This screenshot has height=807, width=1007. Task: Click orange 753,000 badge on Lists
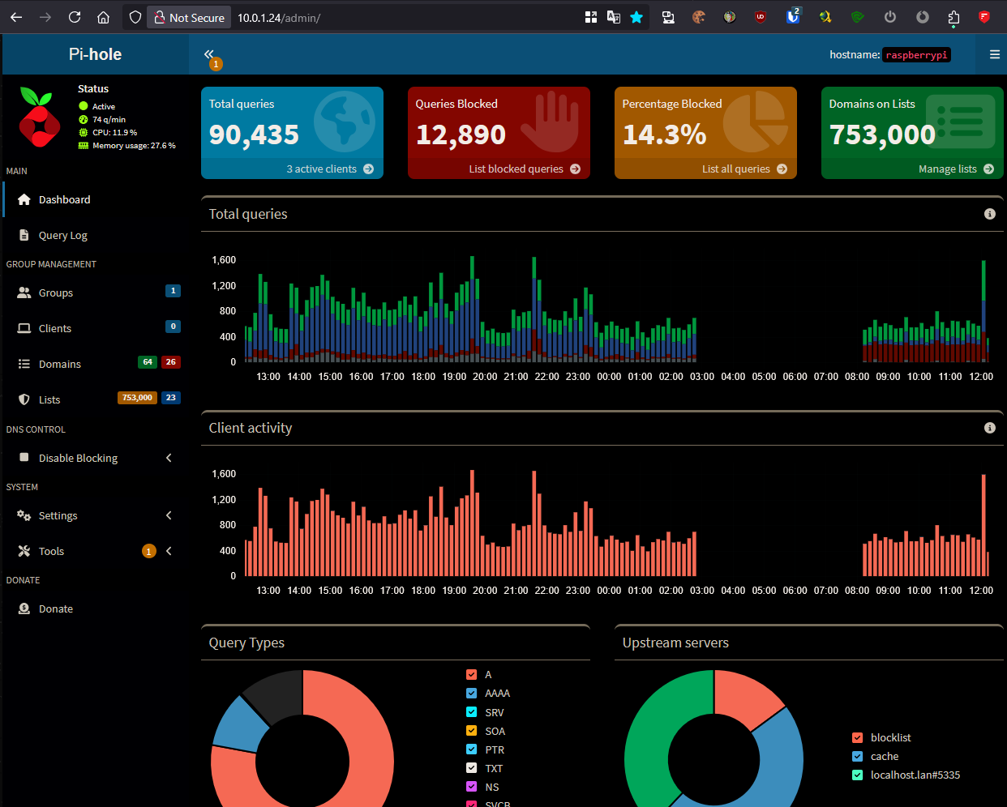click(137, 398)
